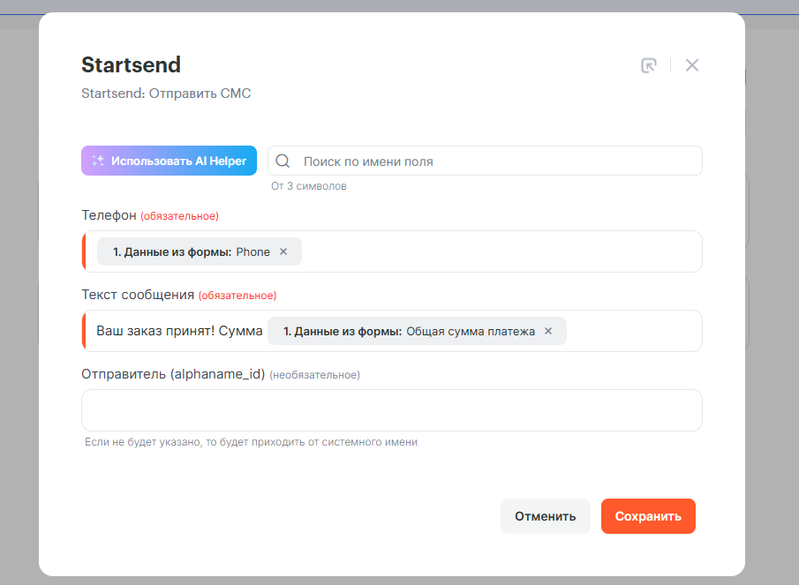The width and height of the screenshot is (799, 585).
Task: Click the pop-out expand window icon
Action: [649, 65]
